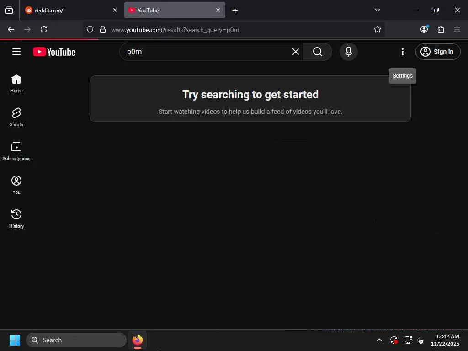Screen dimensions: 468x351
Task: Click the sync tray icon with red dot
Action: click(x=394, y=340)
